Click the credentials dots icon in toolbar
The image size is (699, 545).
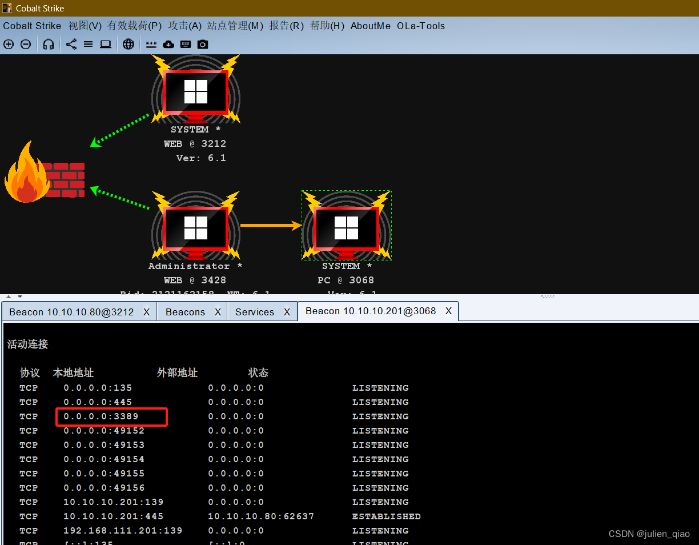click(x=151, y=44)
